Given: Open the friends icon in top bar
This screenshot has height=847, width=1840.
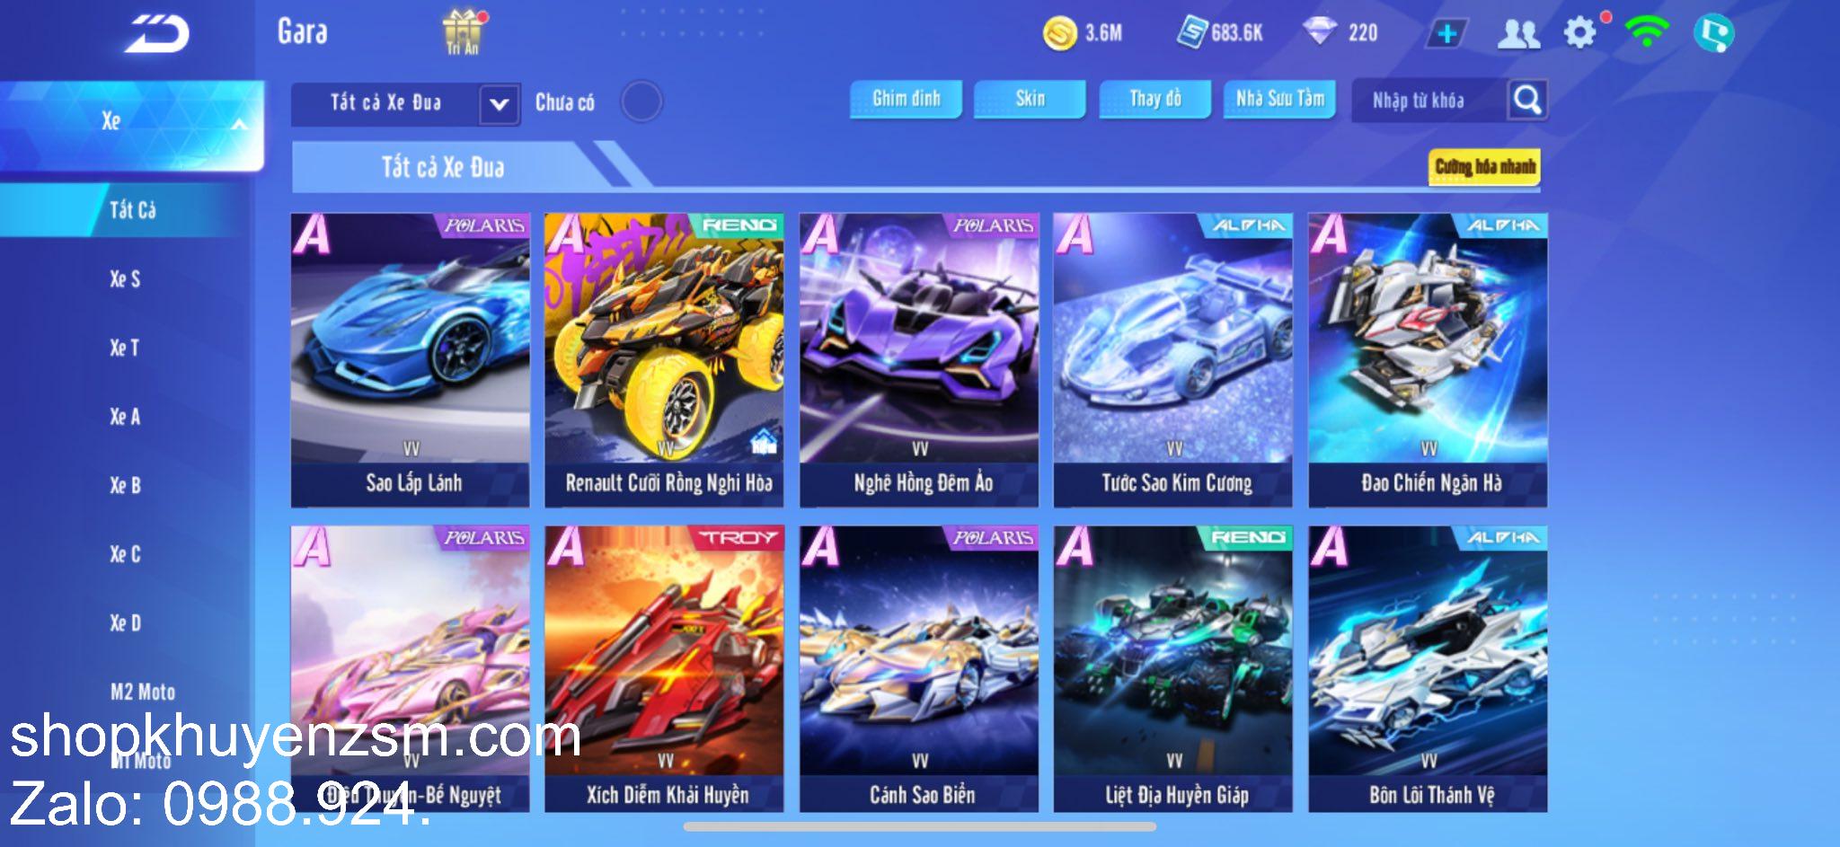Looking at the screenshot, I should pyautogui.click(x=1518, y=34).
